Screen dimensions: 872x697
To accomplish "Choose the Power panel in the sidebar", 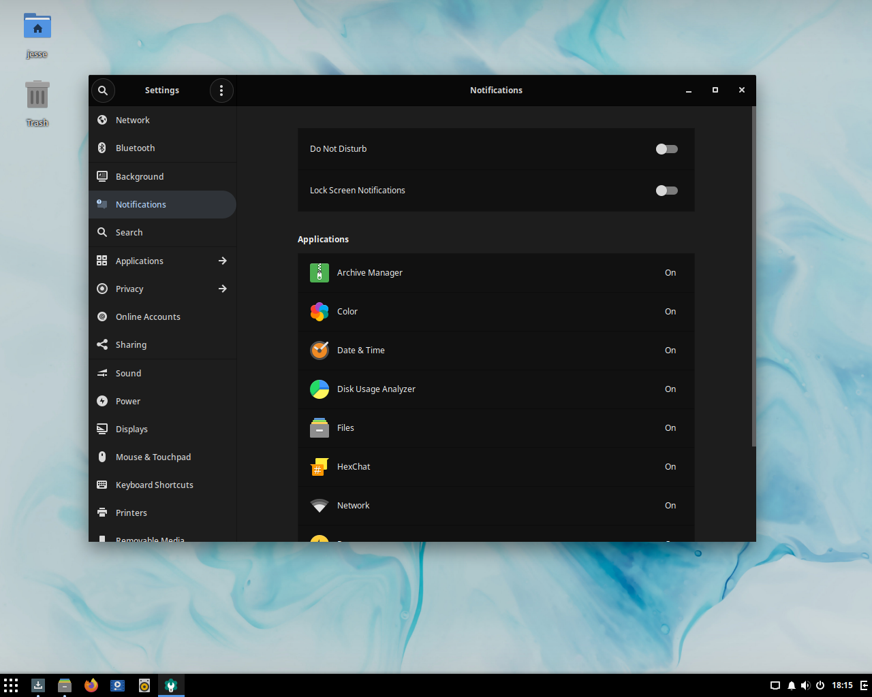I will 163,401.
